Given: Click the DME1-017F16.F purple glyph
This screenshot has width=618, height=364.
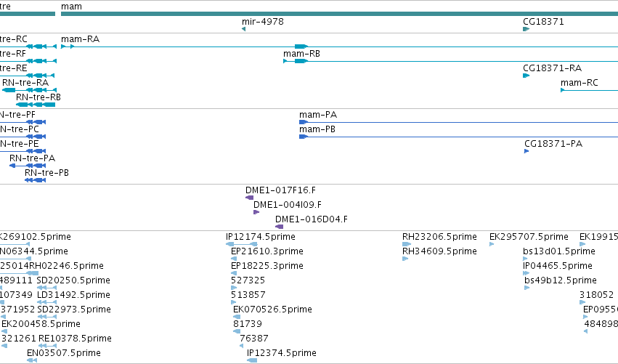Looking at the screenshot, I should pos(250,198).
